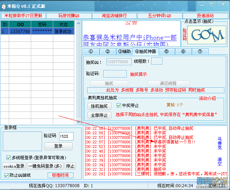Switch to tab ②
230x190 pixels.
click(x=108, y=52)
